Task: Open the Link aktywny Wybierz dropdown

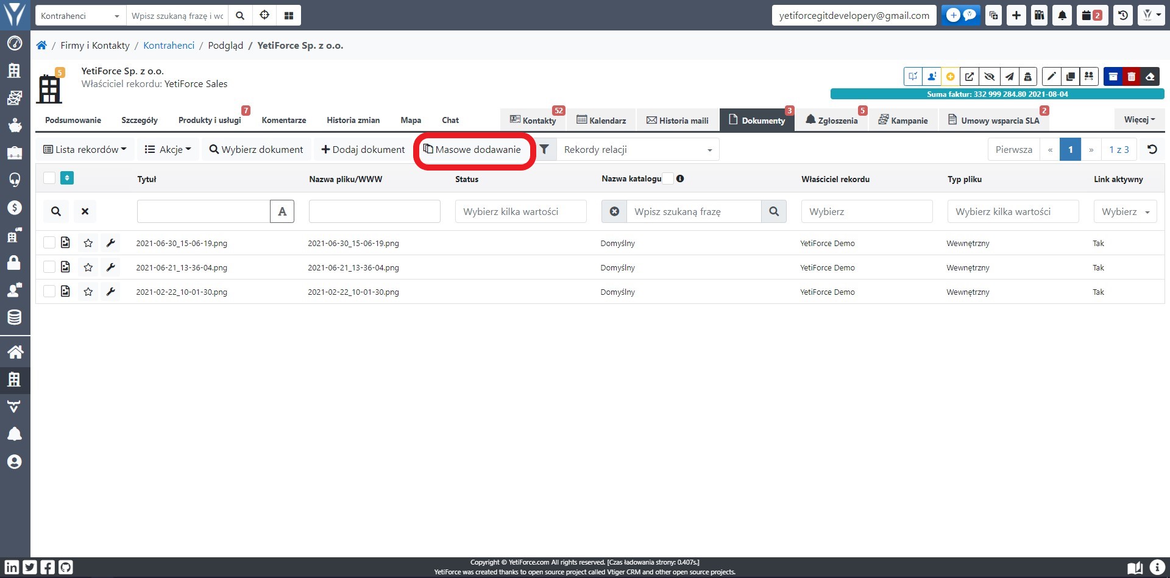Action: (x=1126, y=211)
